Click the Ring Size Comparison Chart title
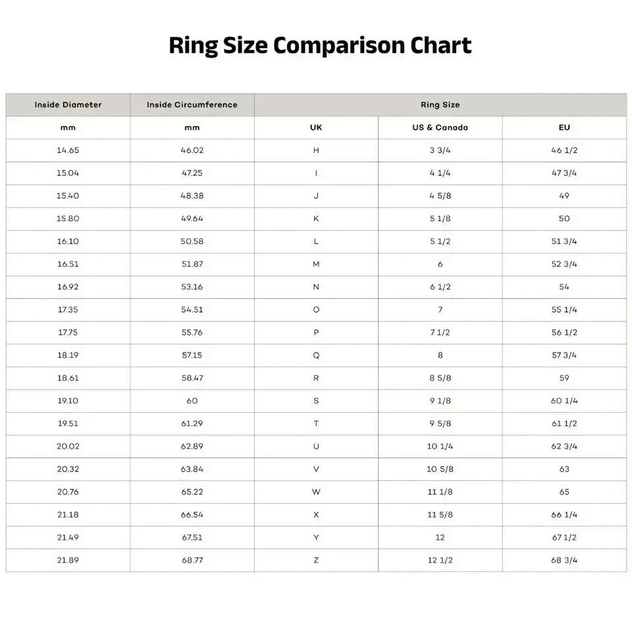This screenshot has height=632, width=632. tap(320, 45)
